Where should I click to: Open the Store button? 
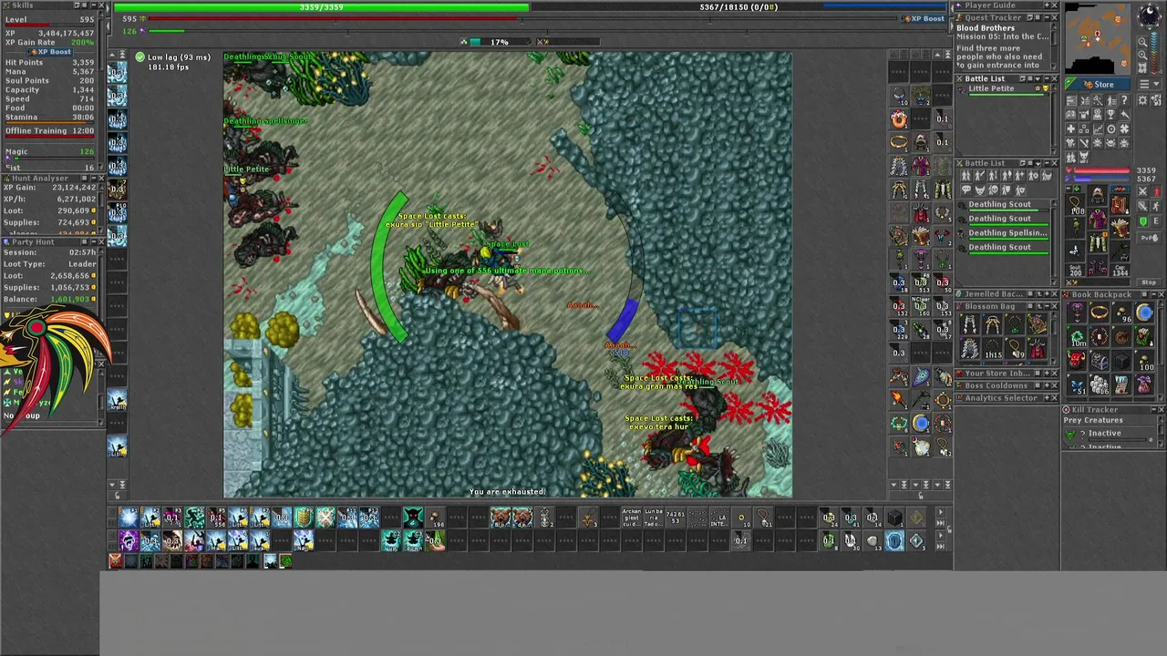coord(1098,84)
